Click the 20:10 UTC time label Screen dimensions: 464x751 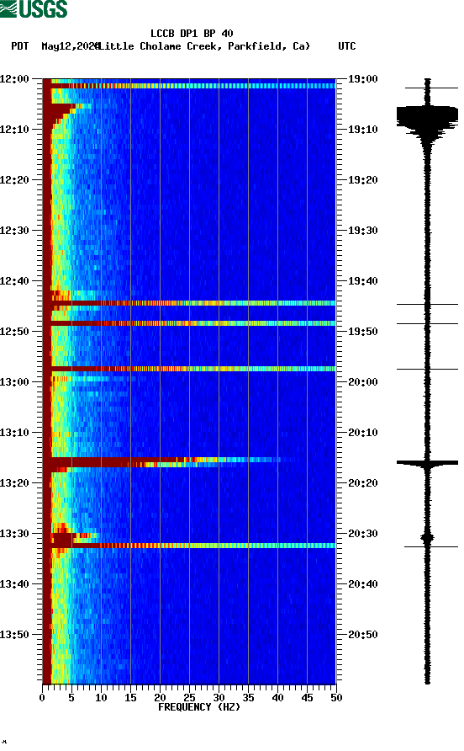point(362,433)
